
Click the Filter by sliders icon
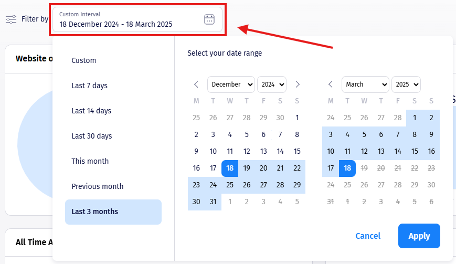[11, 19]
